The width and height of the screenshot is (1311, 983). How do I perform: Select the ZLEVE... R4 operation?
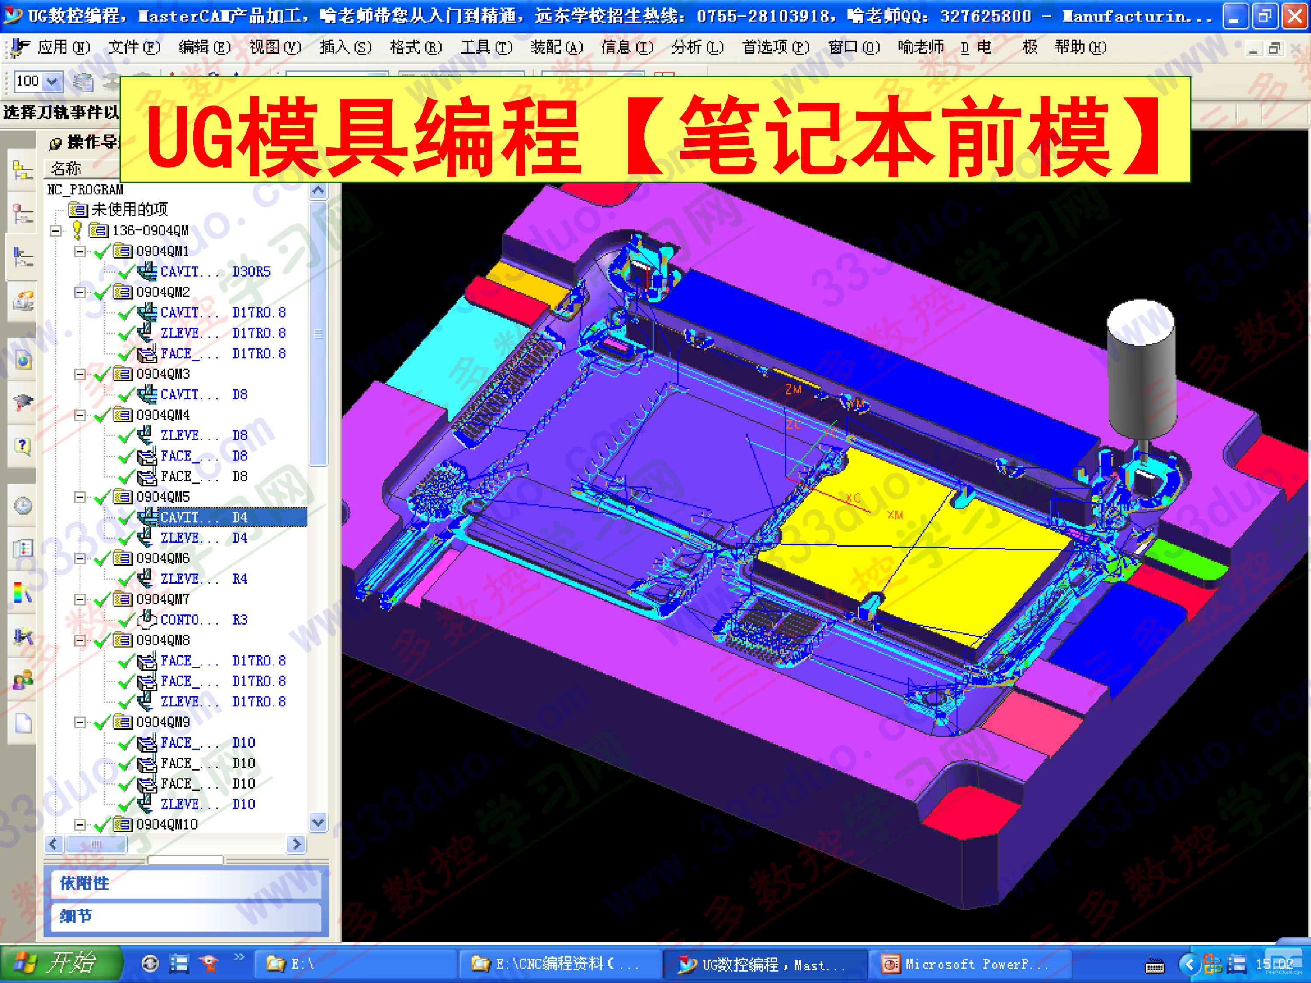205,579
